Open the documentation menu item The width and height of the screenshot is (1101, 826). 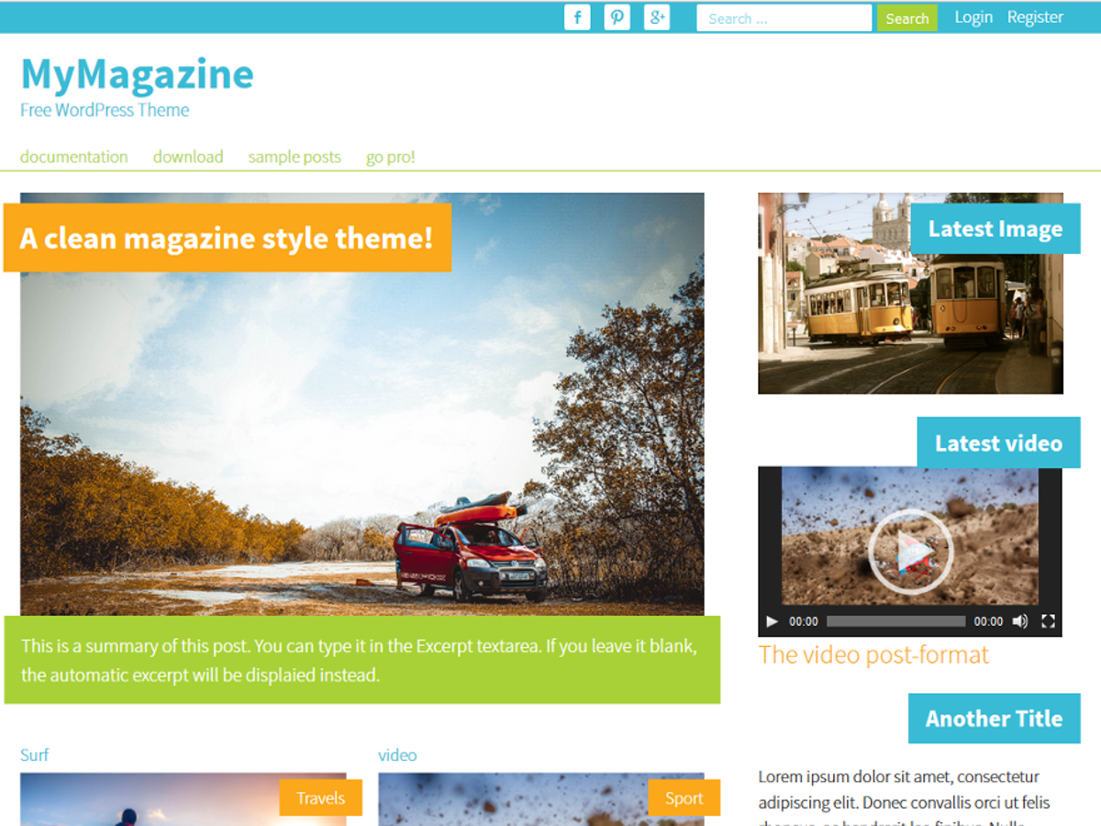point(73,156)
